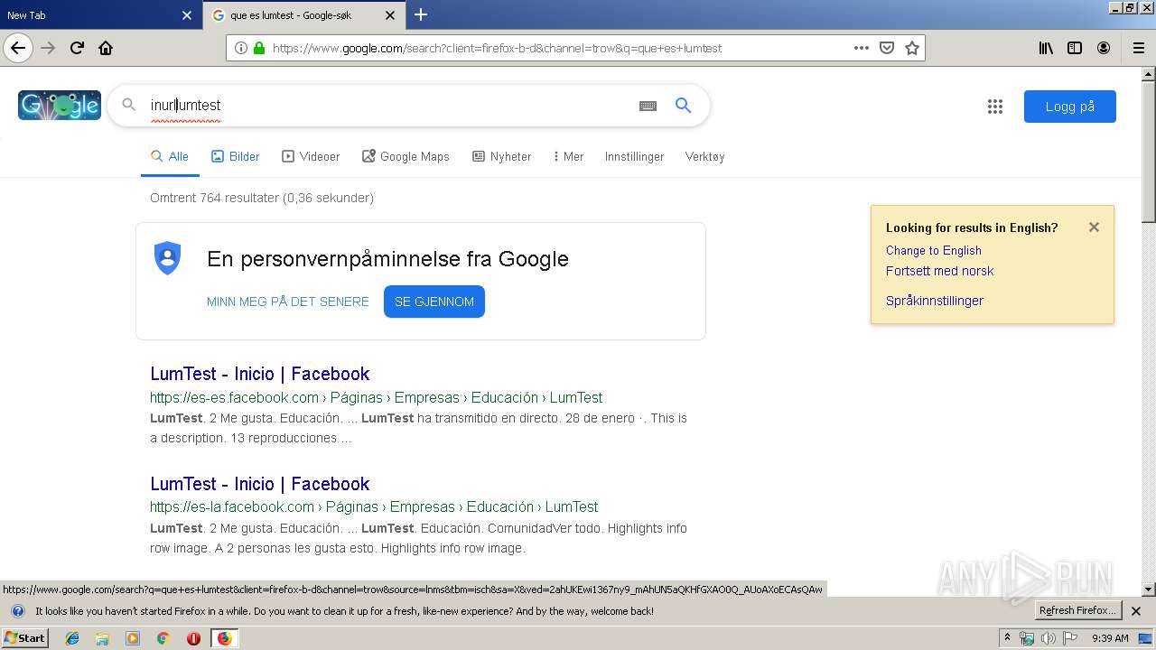Screen dimensions: 1156x650
Task: Switch to Bilder image results
Action: coord(236,156)
